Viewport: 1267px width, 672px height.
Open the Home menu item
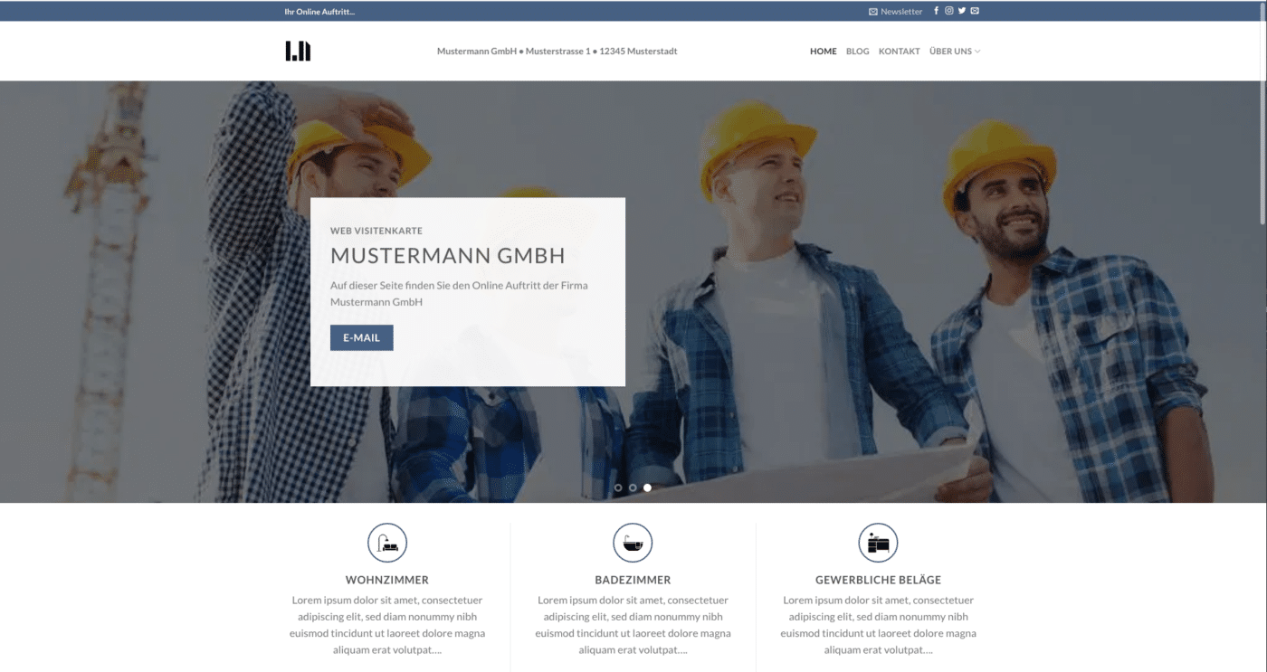[x=823, y=52]
